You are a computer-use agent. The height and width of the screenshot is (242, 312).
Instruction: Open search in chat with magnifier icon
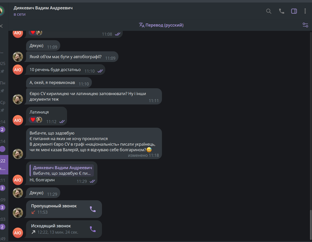pyautogui.click(x=269, y=11)
